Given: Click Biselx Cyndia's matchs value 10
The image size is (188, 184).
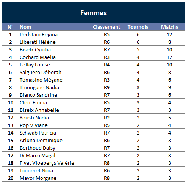Looking at the screenshot, I should pyautogui.click(x=169, y=49).
